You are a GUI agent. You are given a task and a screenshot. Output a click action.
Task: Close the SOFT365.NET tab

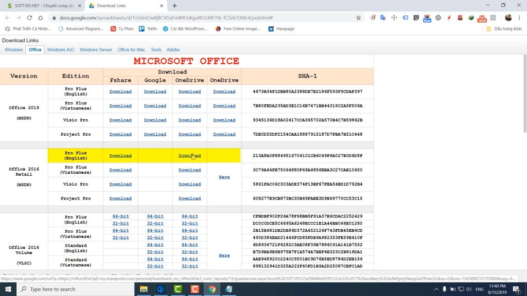(79, 6)
